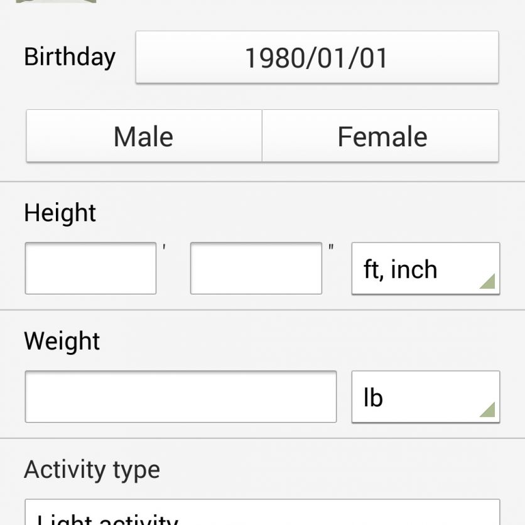Select Male as gender
Screen dimensions: 525x525
coord(144,136)
